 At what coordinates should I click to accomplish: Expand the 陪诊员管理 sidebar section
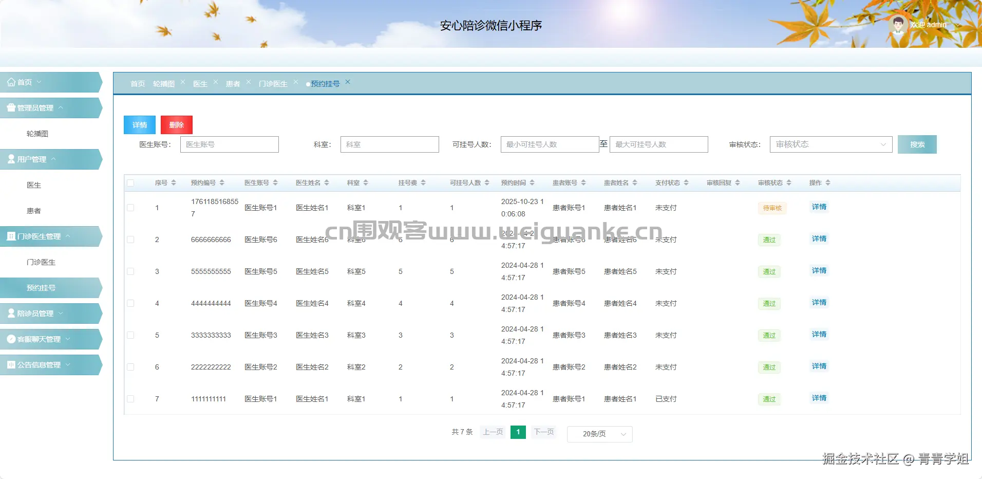click(61, 314)
